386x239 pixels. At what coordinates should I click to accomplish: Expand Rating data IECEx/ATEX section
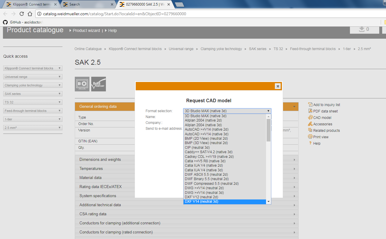[187, 187]
